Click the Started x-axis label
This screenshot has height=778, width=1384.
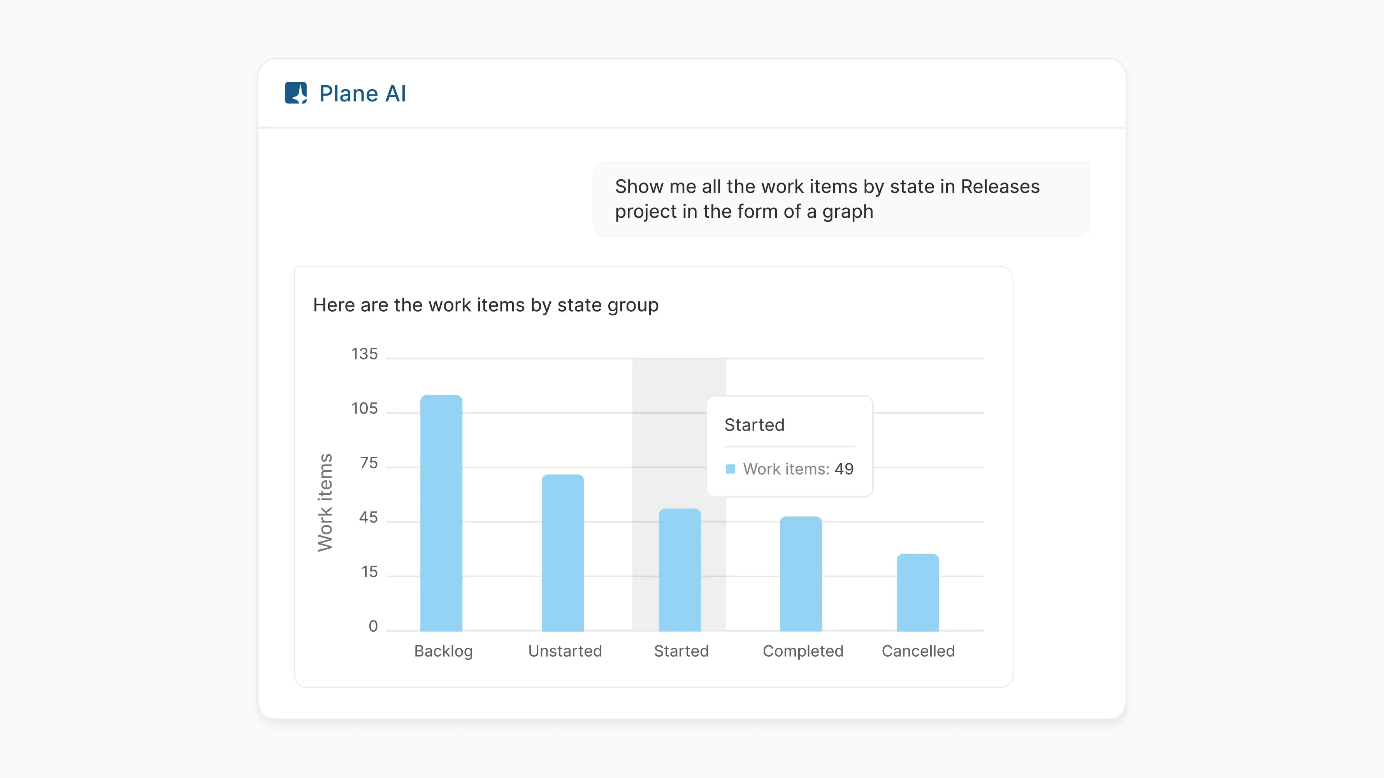681,651
